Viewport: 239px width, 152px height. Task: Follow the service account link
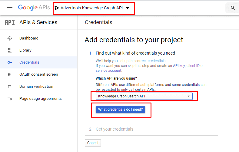pos(108,71)
